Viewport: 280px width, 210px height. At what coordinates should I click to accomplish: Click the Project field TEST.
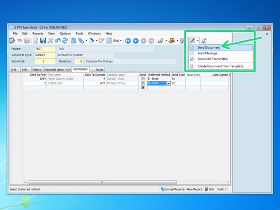(x=45, y=49)
